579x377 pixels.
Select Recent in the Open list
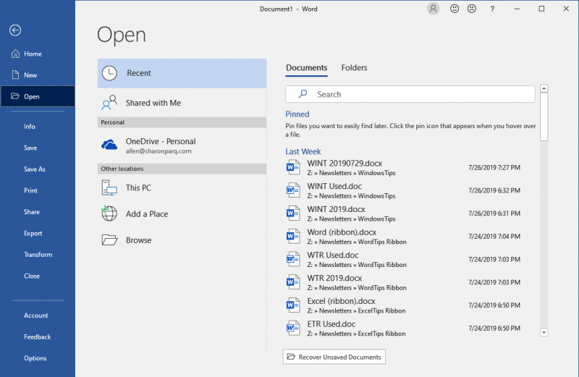pos(182,73)
